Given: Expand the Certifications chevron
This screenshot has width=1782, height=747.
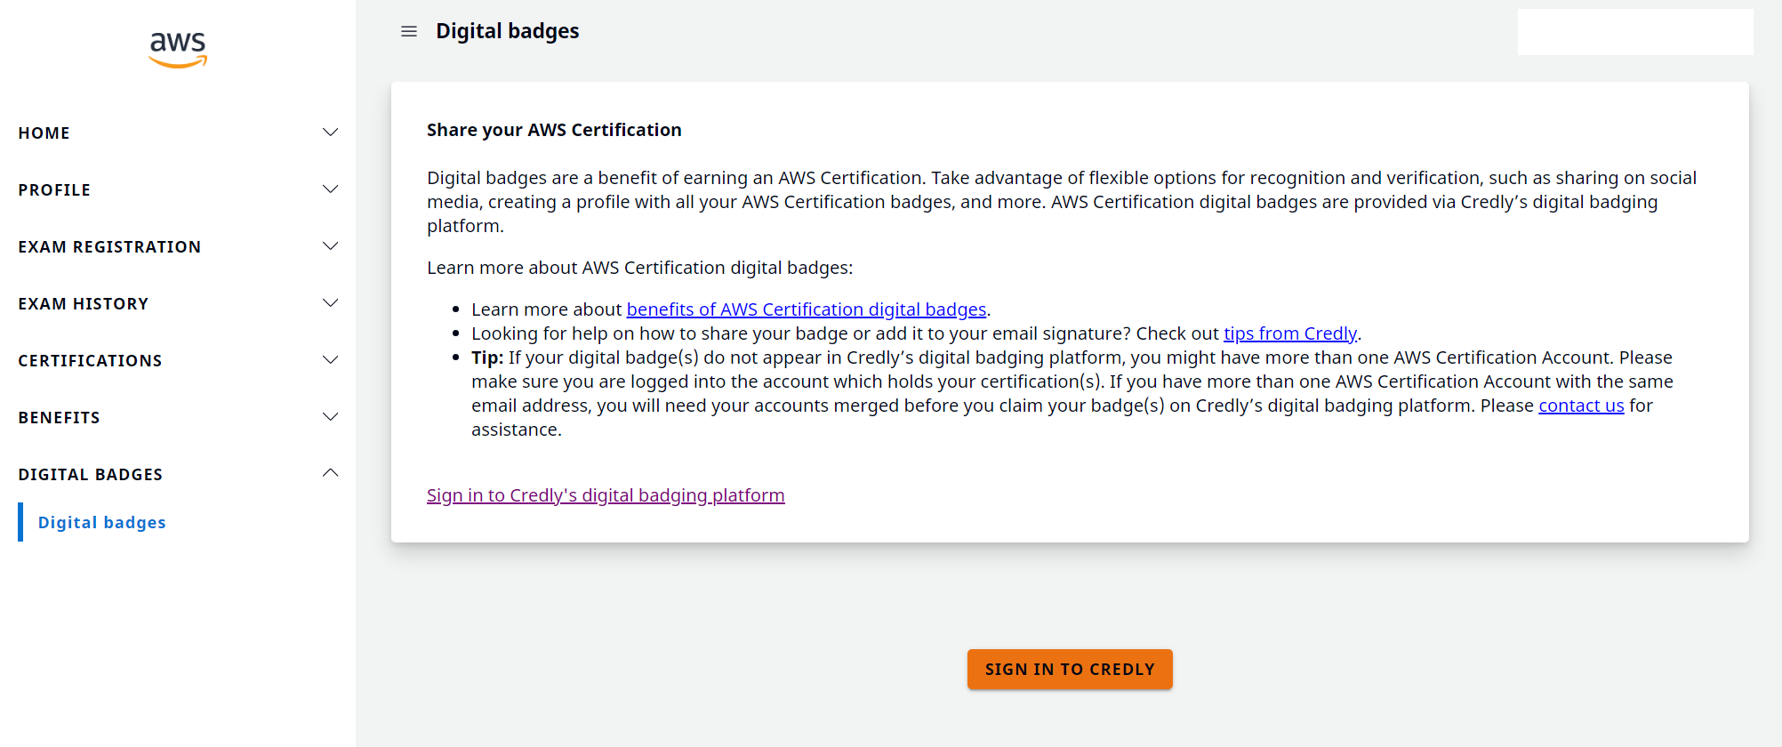Looking at the screenshot, I should point(330,360).
